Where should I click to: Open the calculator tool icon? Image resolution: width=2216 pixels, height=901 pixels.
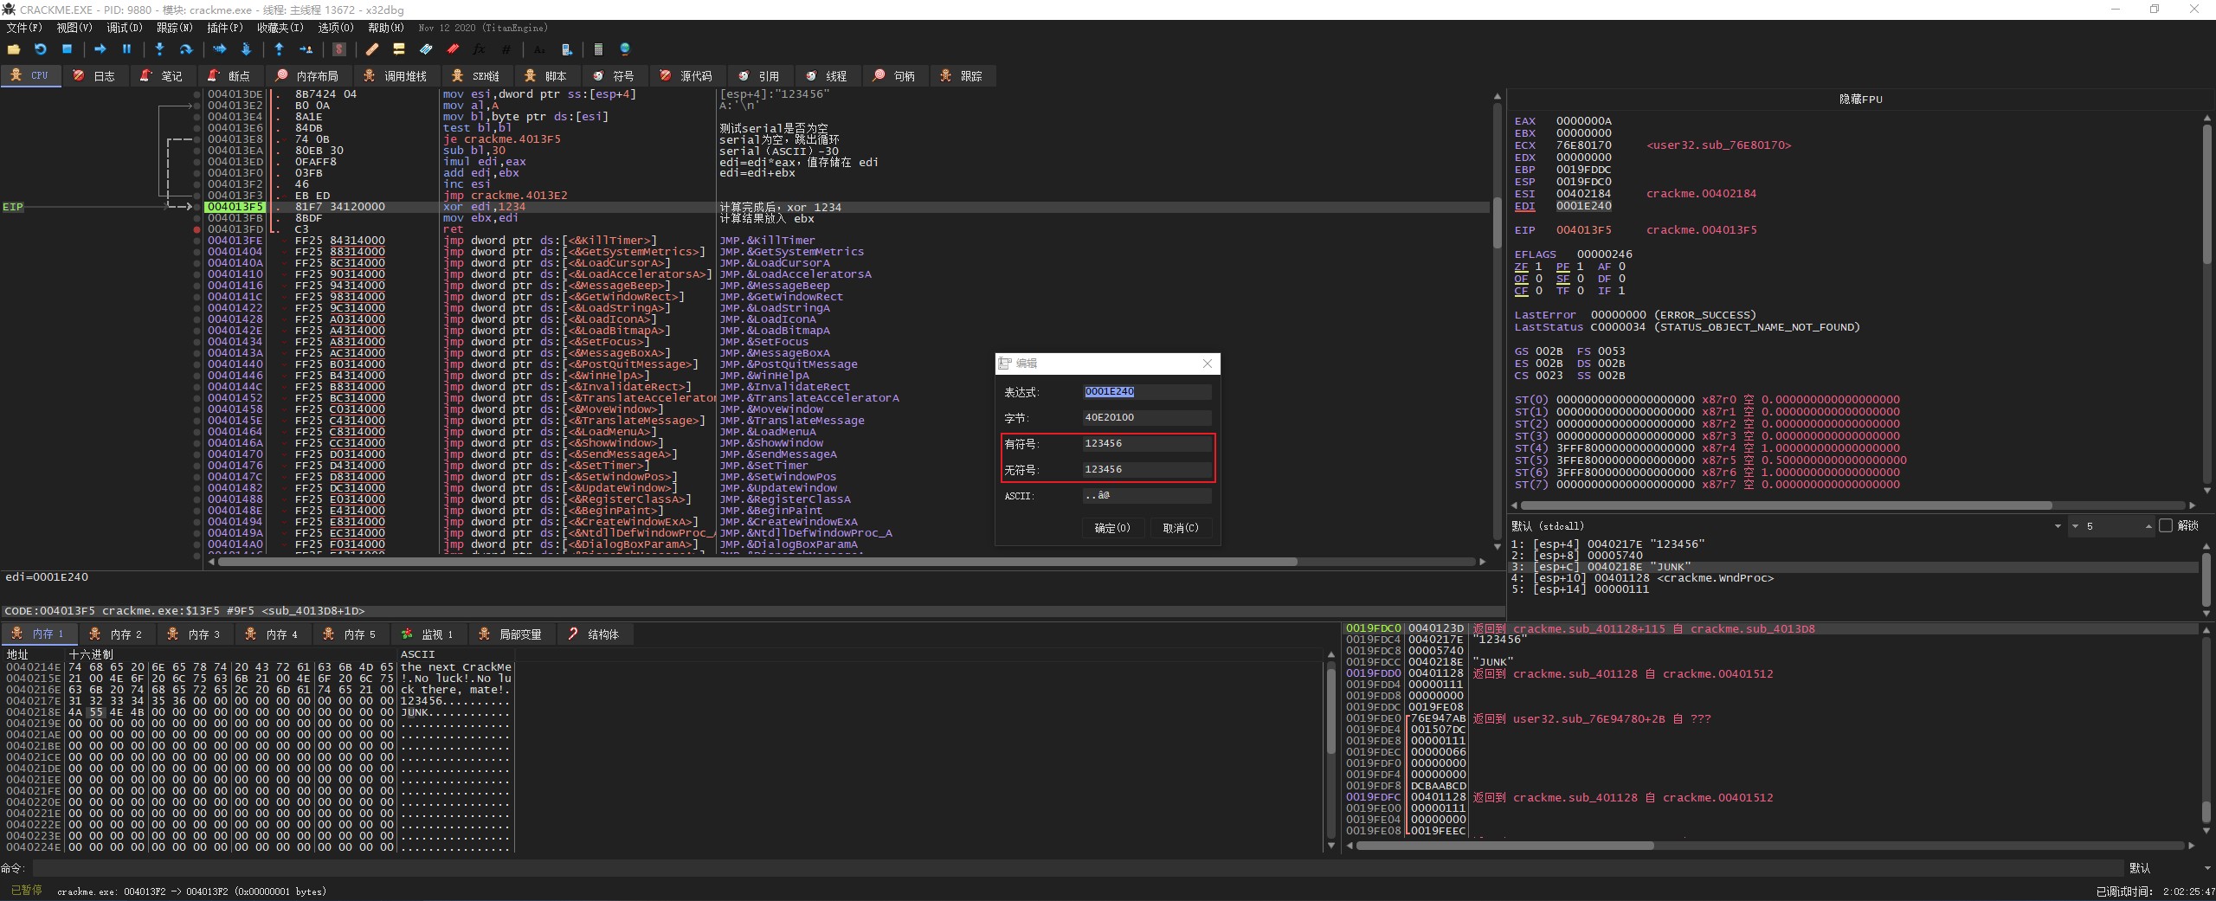598,49
